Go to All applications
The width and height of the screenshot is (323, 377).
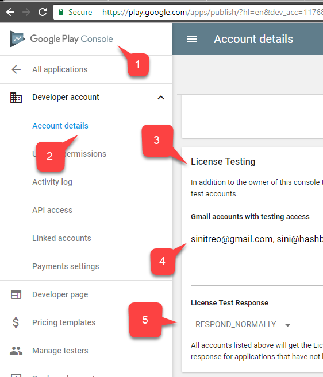60,69
